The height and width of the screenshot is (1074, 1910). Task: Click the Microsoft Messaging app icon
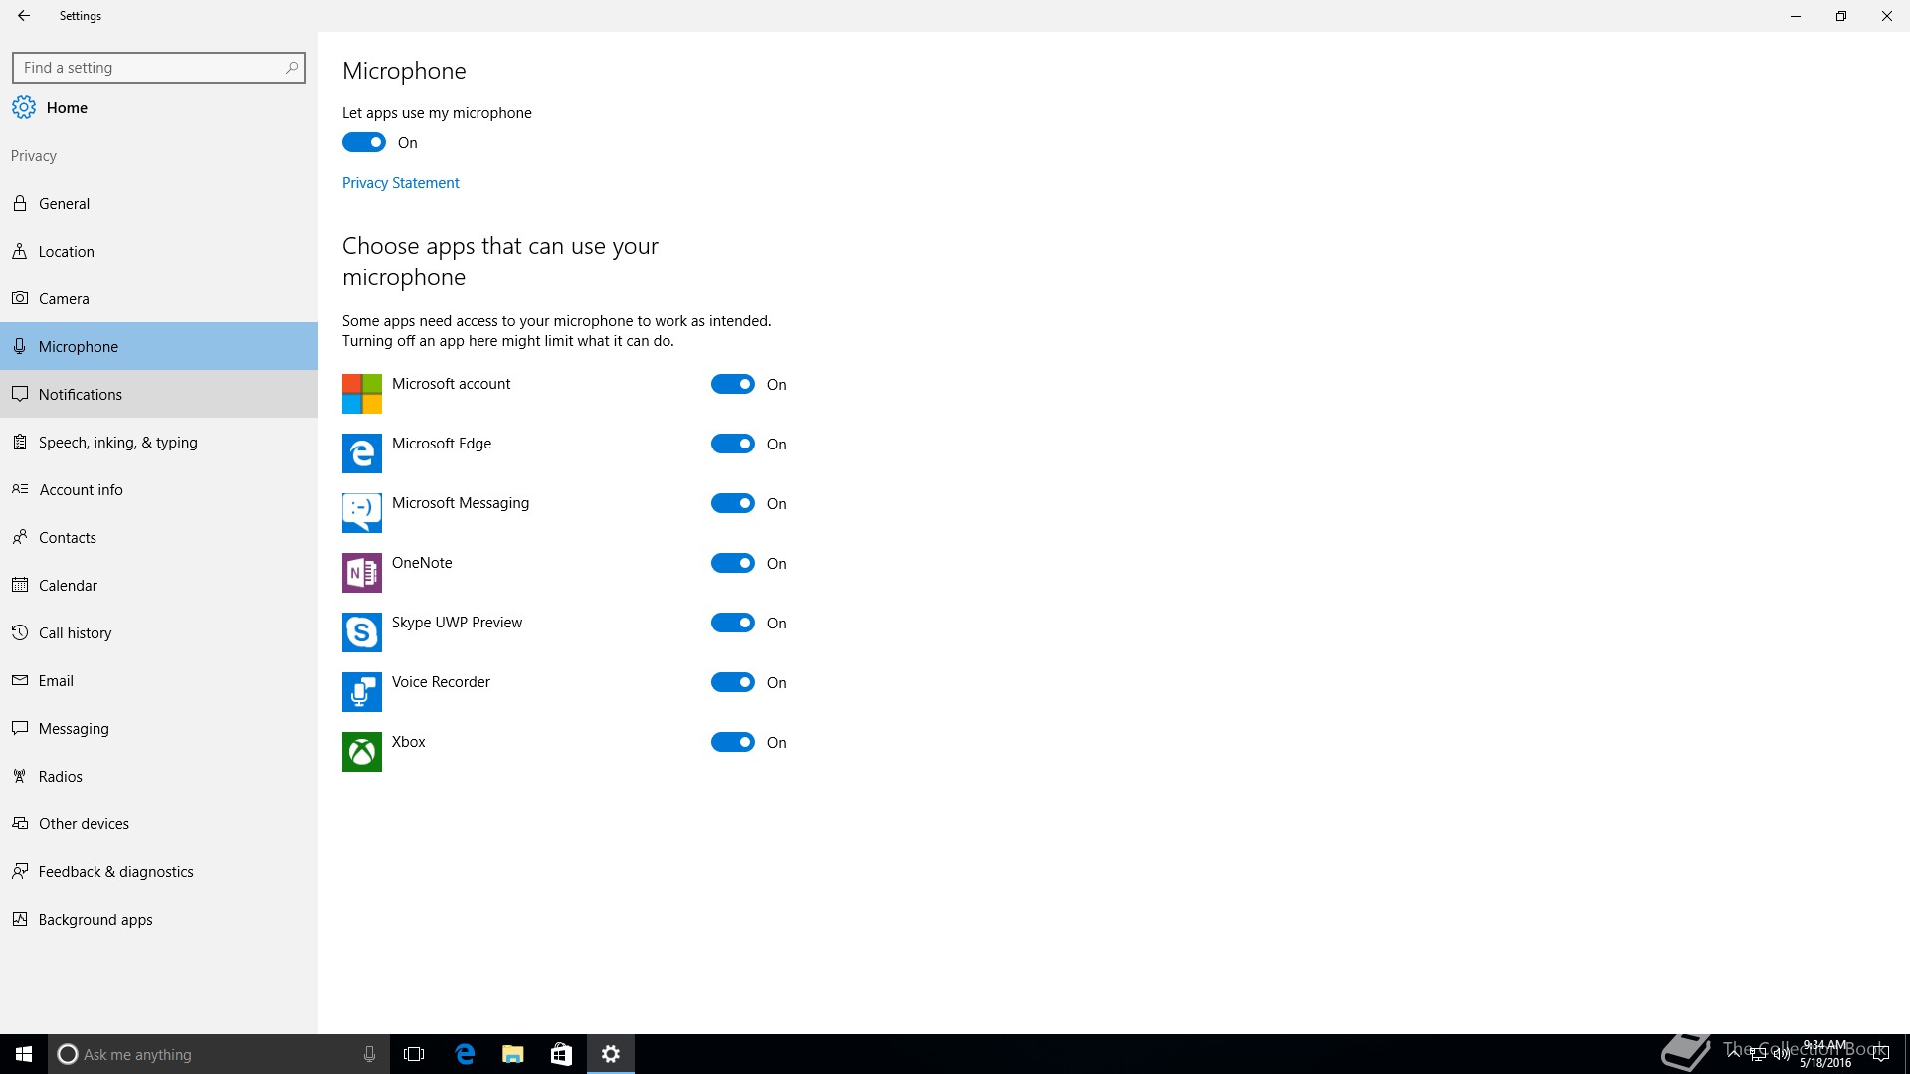(362, 513)
